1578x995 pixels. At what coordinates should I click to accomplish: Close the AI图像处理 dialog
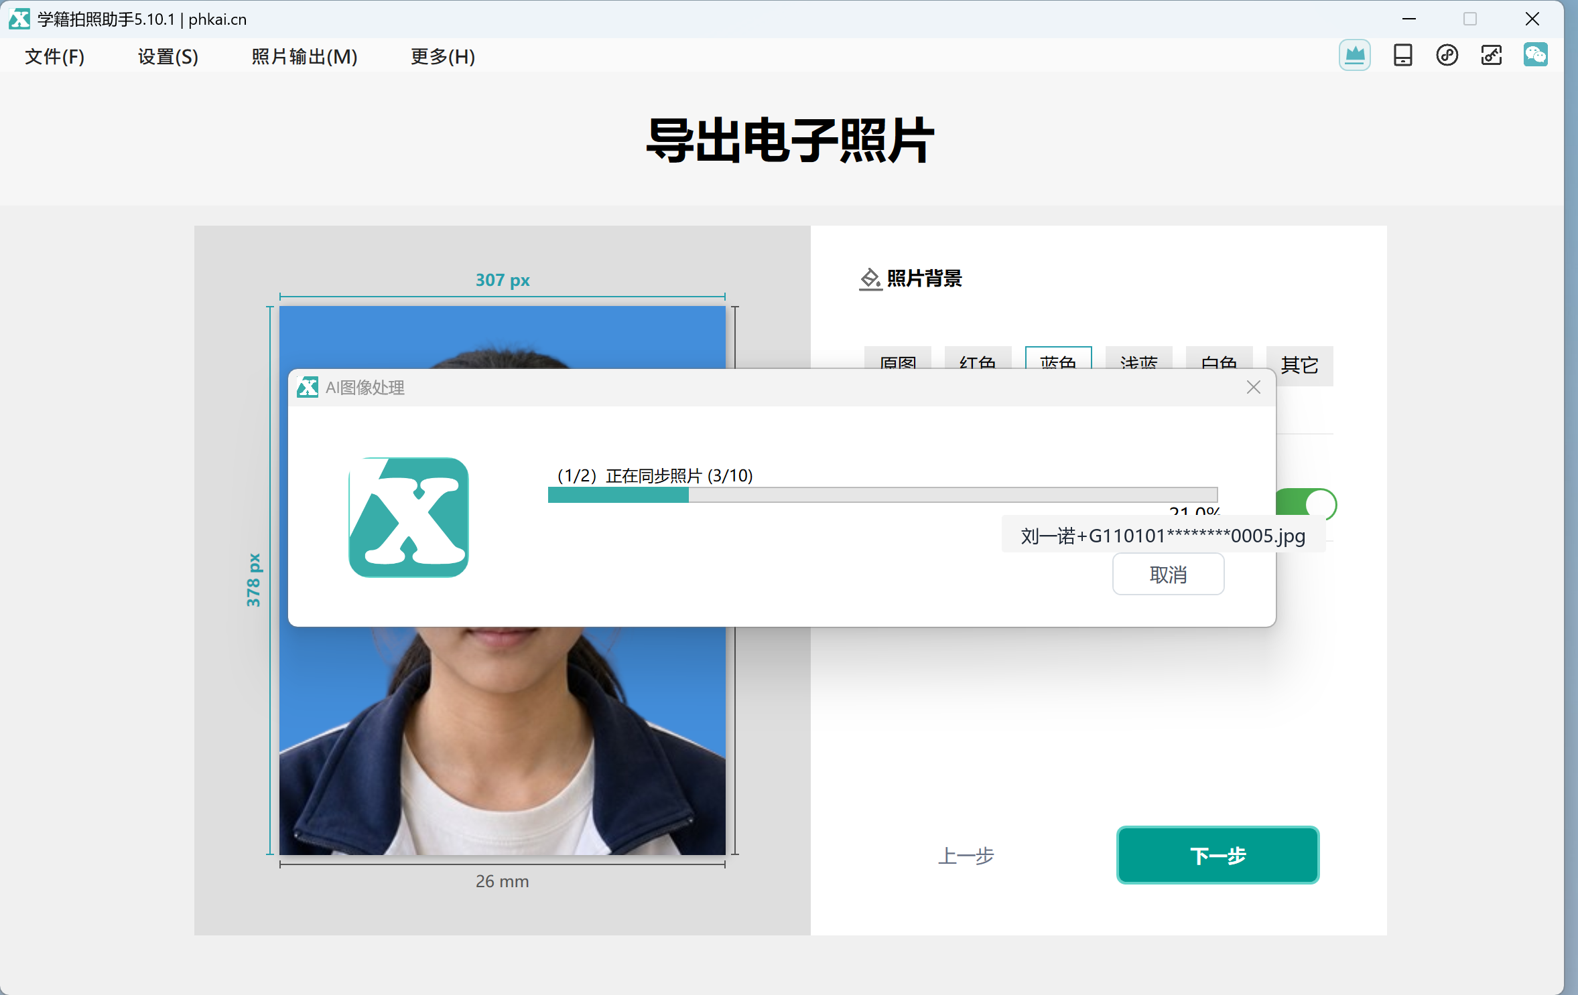[x=1253, y=387]
